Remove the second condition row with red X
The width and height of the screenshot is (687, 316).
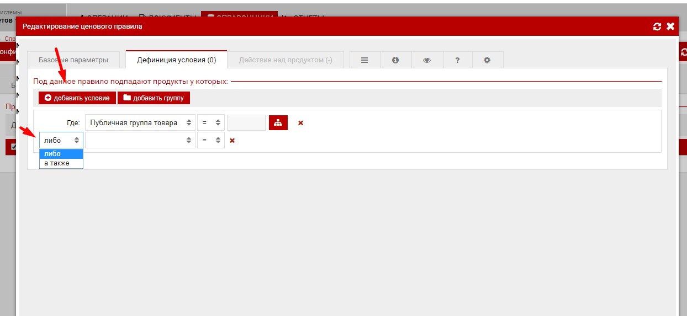click(x=232, y=141)
